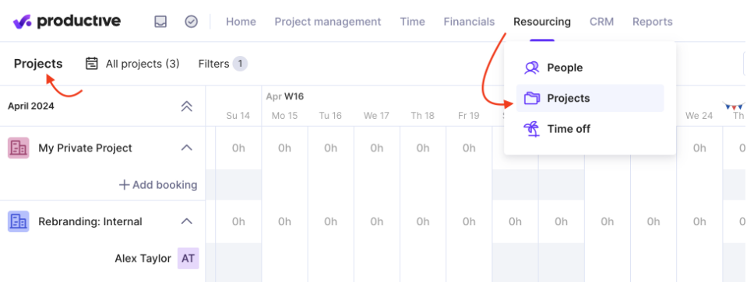Open the Reports section
Screen dimensions: 747x282
coord(652,22)
